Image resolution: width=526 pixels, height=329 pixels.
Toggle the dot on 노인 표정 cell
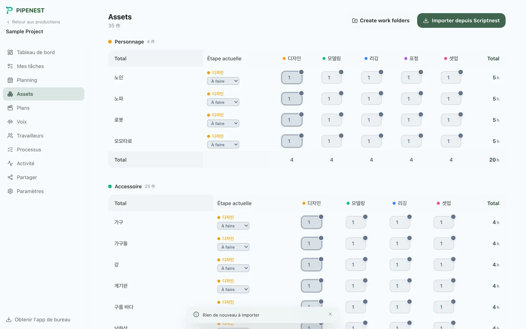[x=421, y=72]
